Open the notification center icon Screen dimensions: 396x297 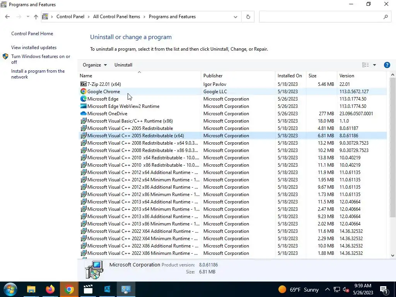[384, 289]
